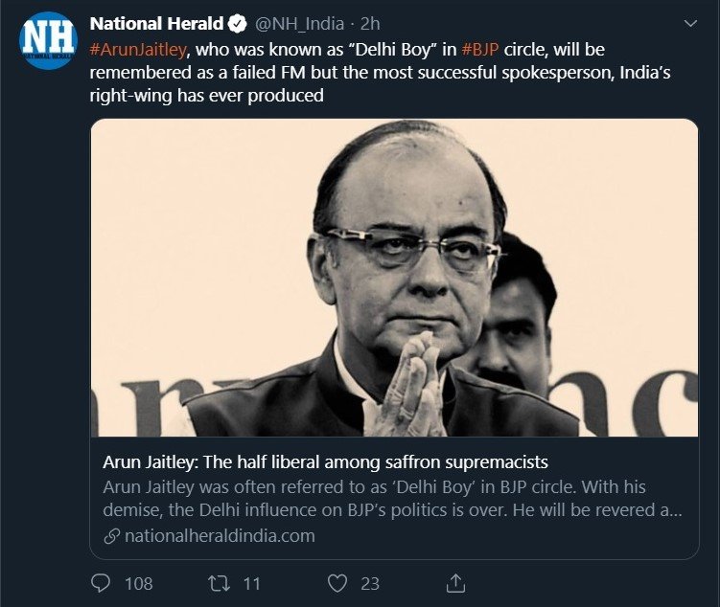Click the National Herald account name

pyautogui.click(x=156, y=24)
